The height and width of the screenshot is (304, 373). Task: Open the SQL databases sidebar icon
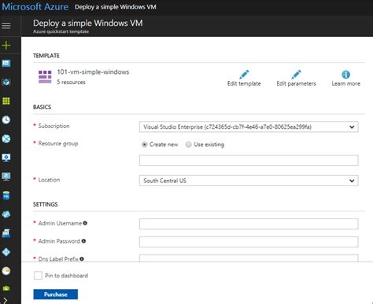click(6, 196)
